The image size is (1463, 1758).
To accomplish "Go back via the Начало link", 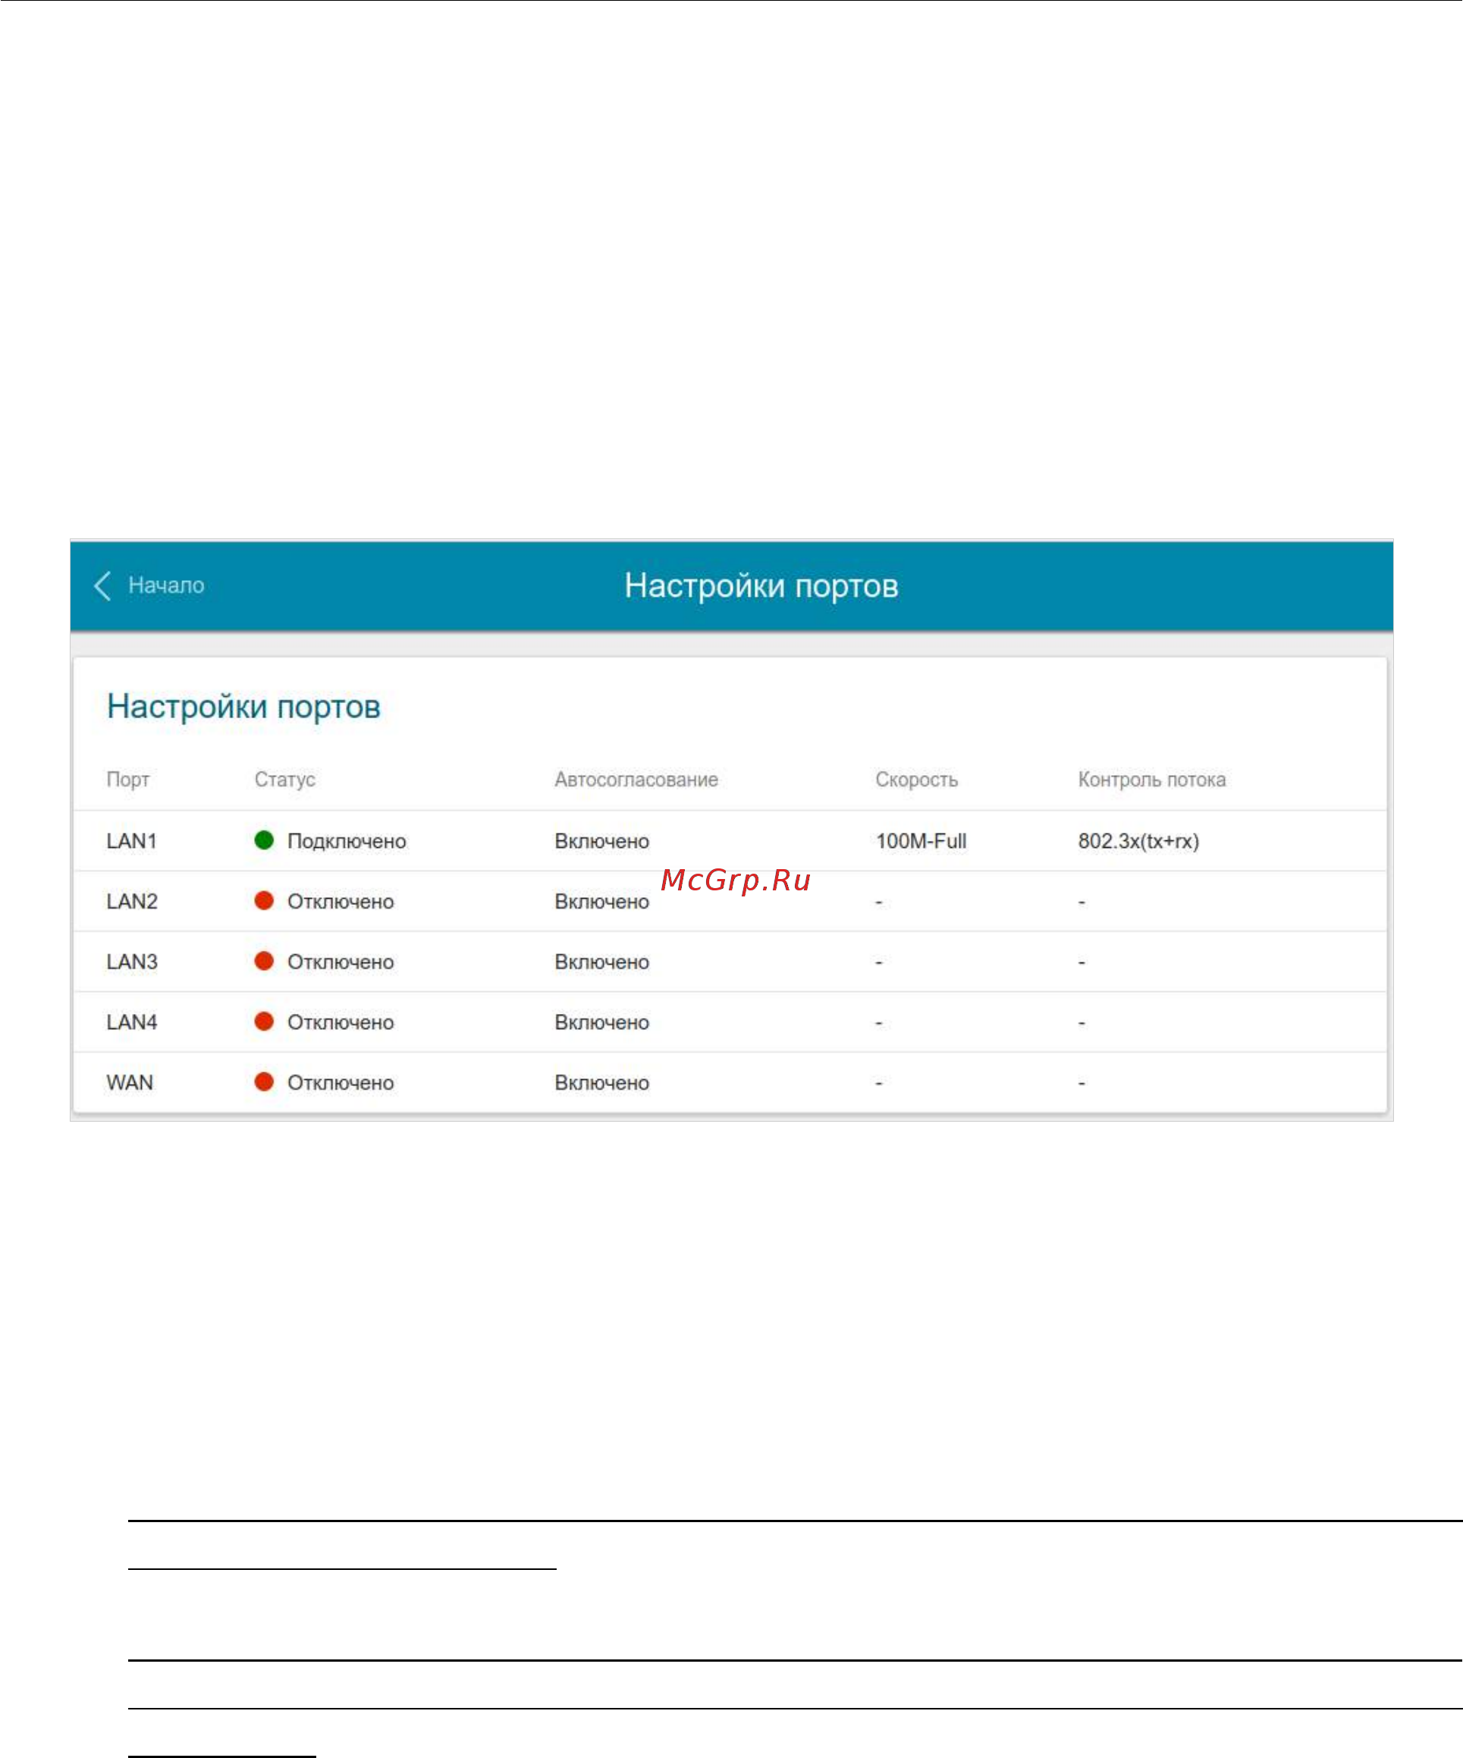I will pos(166,585).
